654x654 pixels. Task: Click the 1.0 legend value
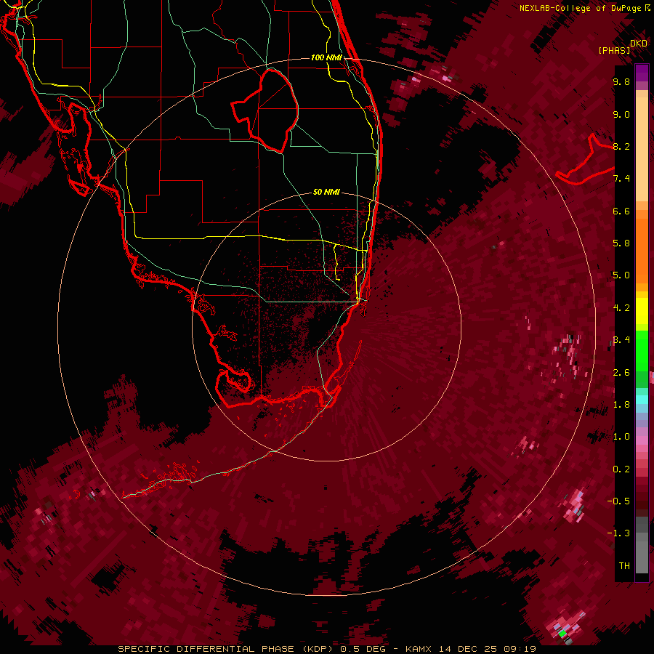click(621, 437)
